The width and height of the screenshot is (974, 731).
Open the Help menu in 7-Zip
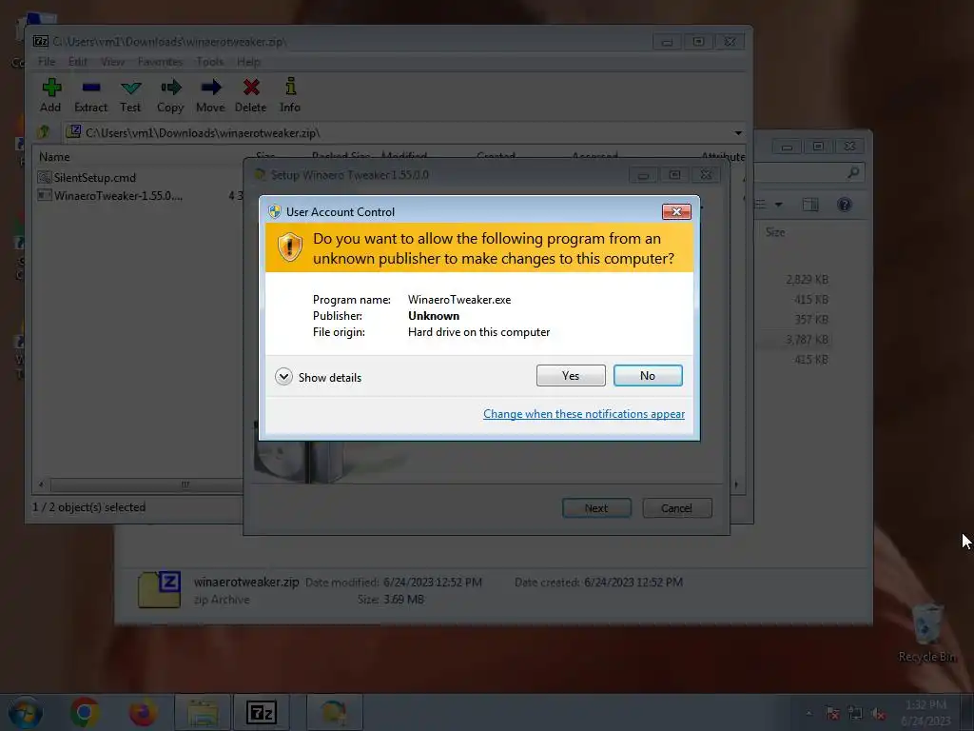(248, 62)
